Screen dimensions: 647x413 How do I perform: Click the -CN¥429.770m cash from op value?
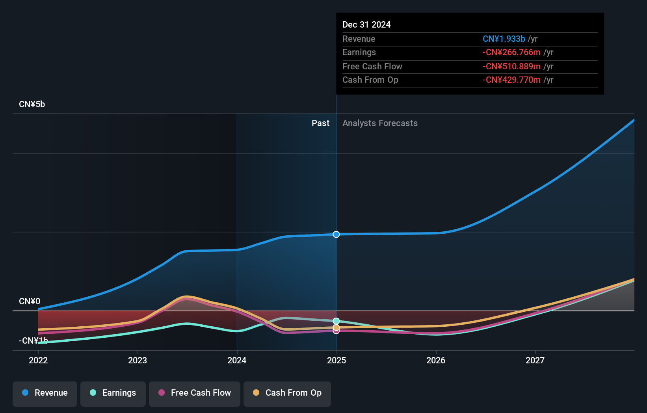[511, 80]
